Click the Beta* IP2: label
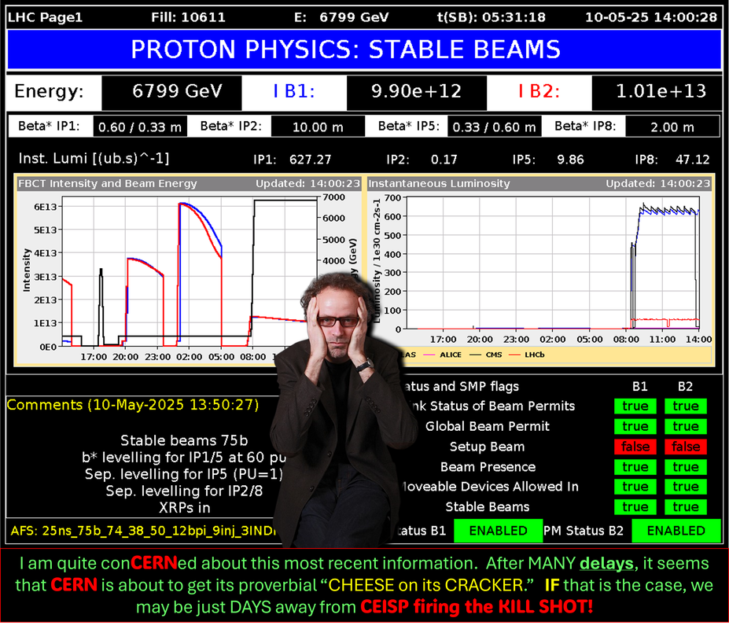 click(x=231, y=126)
